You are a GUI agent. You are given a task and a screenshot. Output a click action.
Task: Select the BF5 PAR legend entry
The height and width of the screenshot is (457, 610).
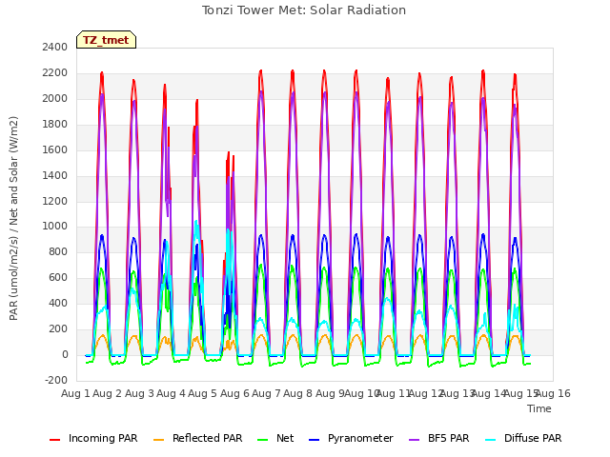(438, 438)
